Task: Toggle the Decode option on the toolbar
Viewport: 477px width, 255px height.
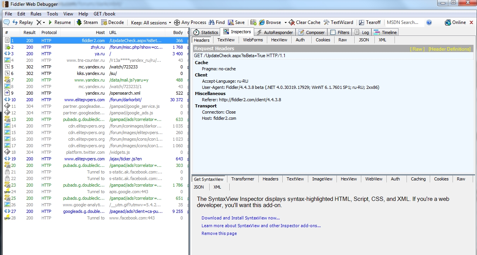Action: point(113,22)
